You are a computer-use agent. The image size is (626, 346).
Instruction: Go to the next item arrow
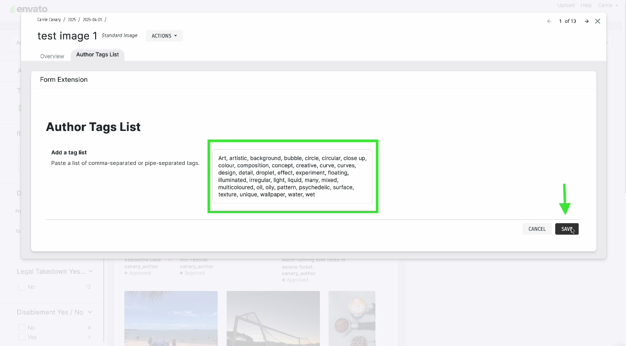click(x=586, y=22)
